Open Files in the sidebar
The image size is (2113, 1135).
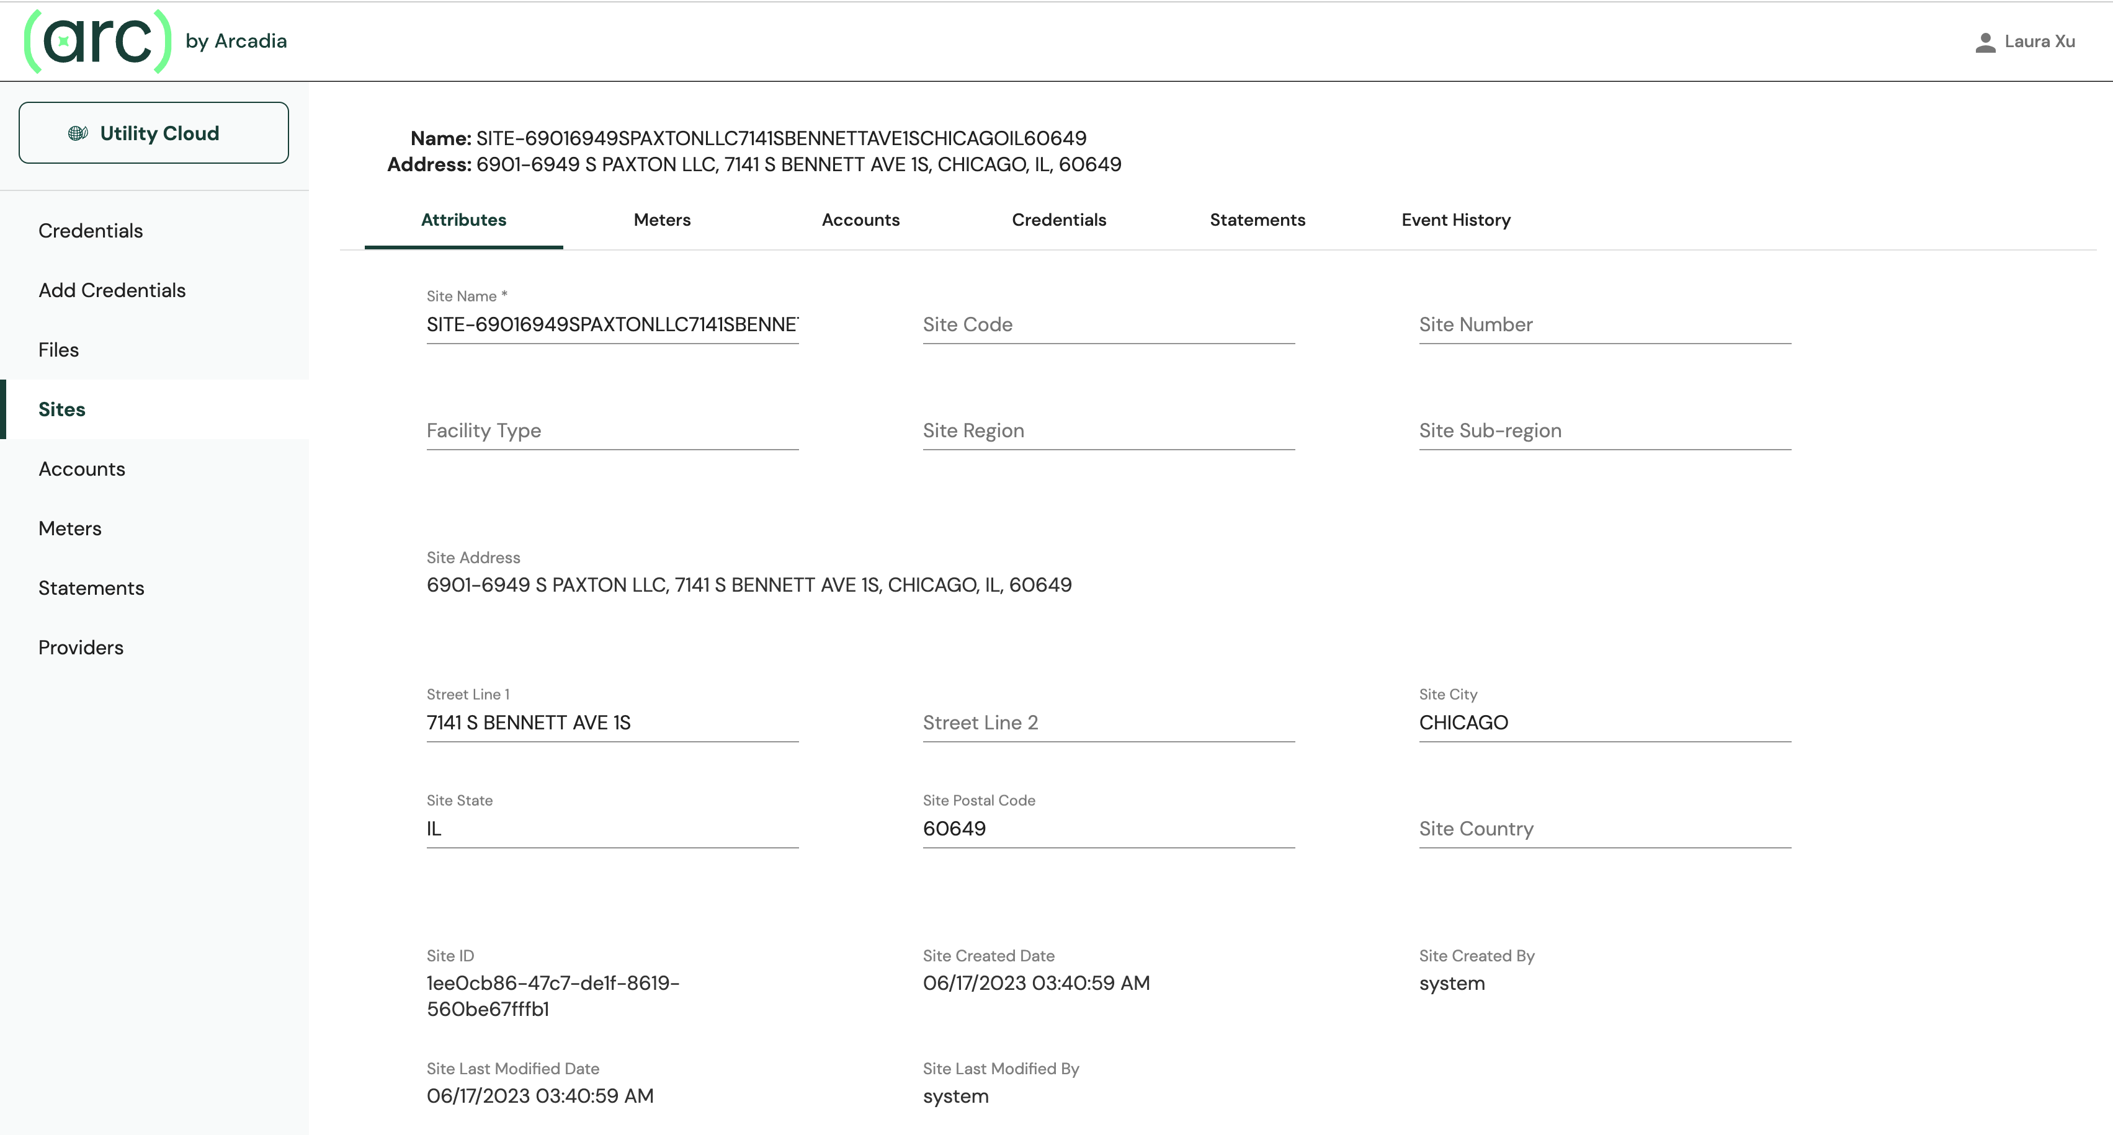tap(59, 349)
